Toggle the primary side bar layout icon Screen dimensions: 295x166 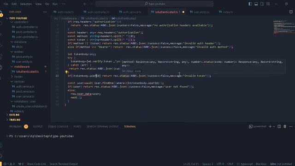(x=250, y=4)
